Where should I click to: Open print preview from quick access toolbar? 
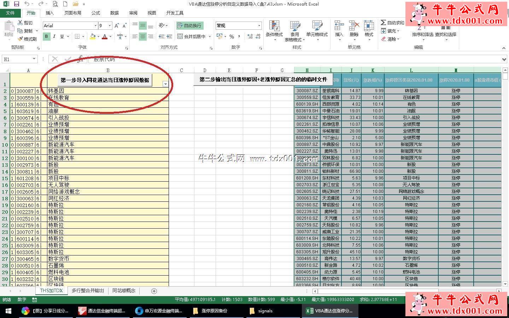[x=55, y=4]
